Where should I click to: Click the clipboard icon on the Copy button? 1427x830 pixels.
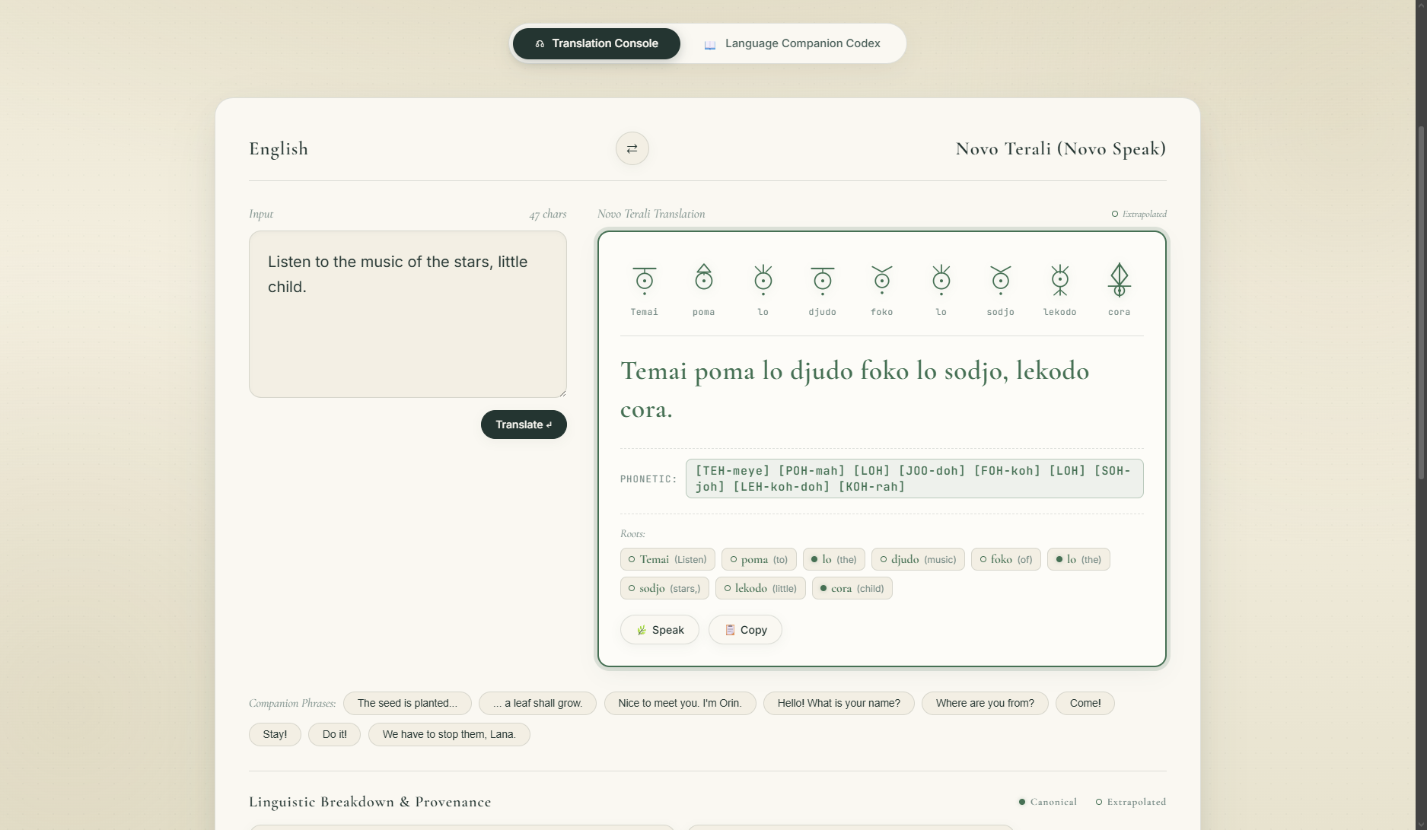pyautogui.click(x=730, y=630)
